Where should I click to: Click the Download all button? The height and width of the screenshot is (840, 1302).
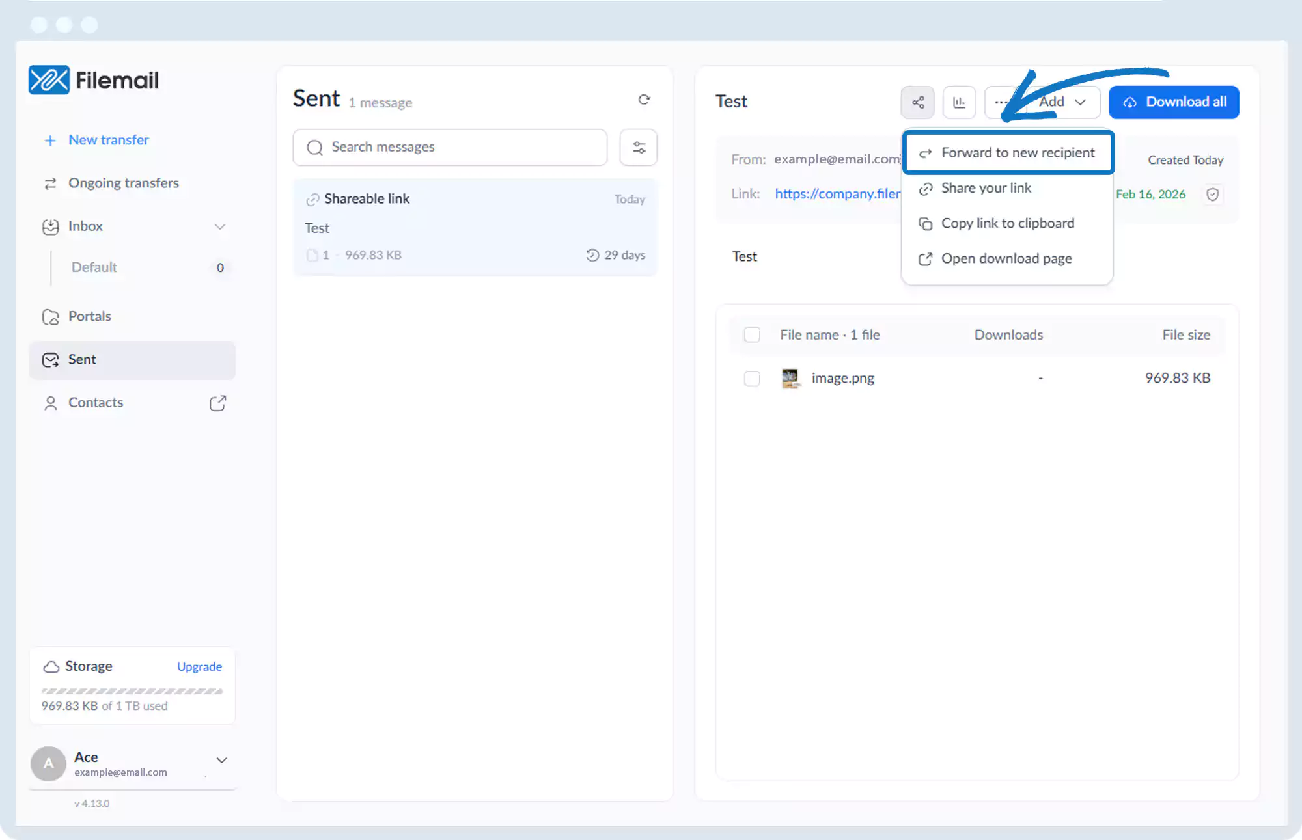[1174, 102]
